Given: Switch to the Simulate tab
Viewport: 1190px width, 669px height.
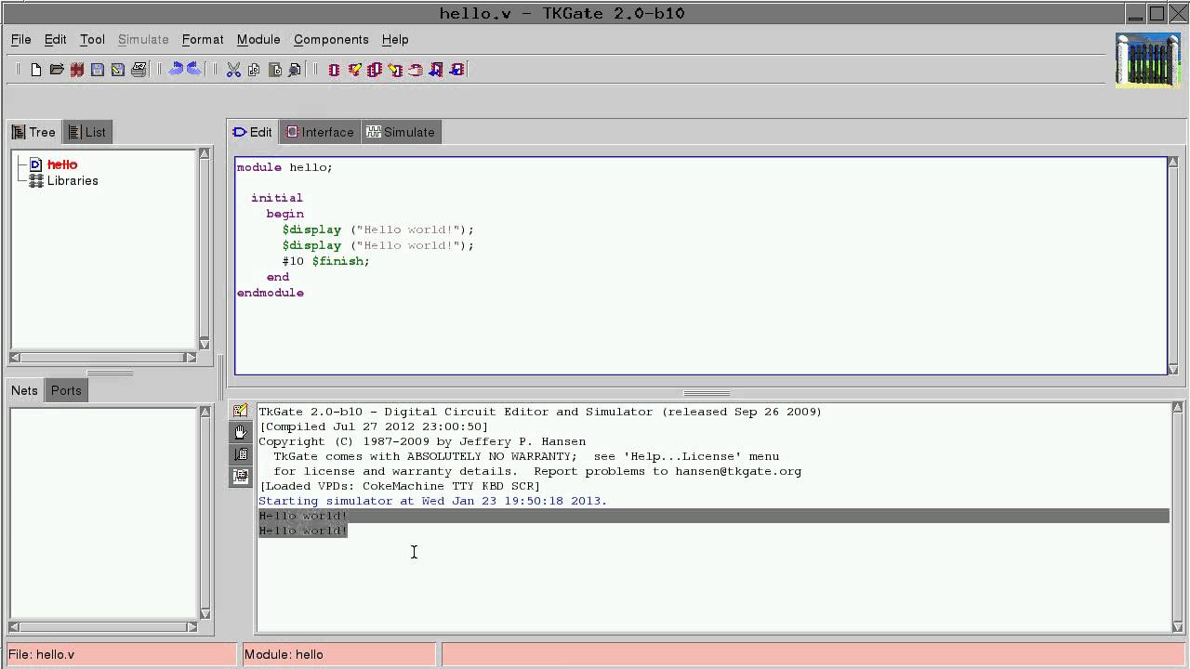Looking at the screenshot, I should tap(400, 132).
